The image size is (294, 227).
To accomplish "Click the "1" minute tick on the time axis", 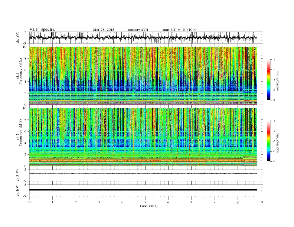I will [x=52, y=202].
